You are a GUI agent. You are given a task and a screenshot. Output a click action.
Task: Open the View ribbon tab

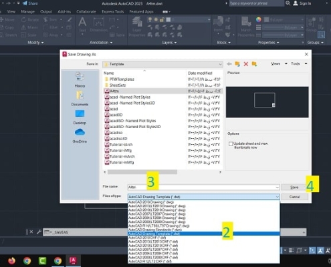pos(11,11)
